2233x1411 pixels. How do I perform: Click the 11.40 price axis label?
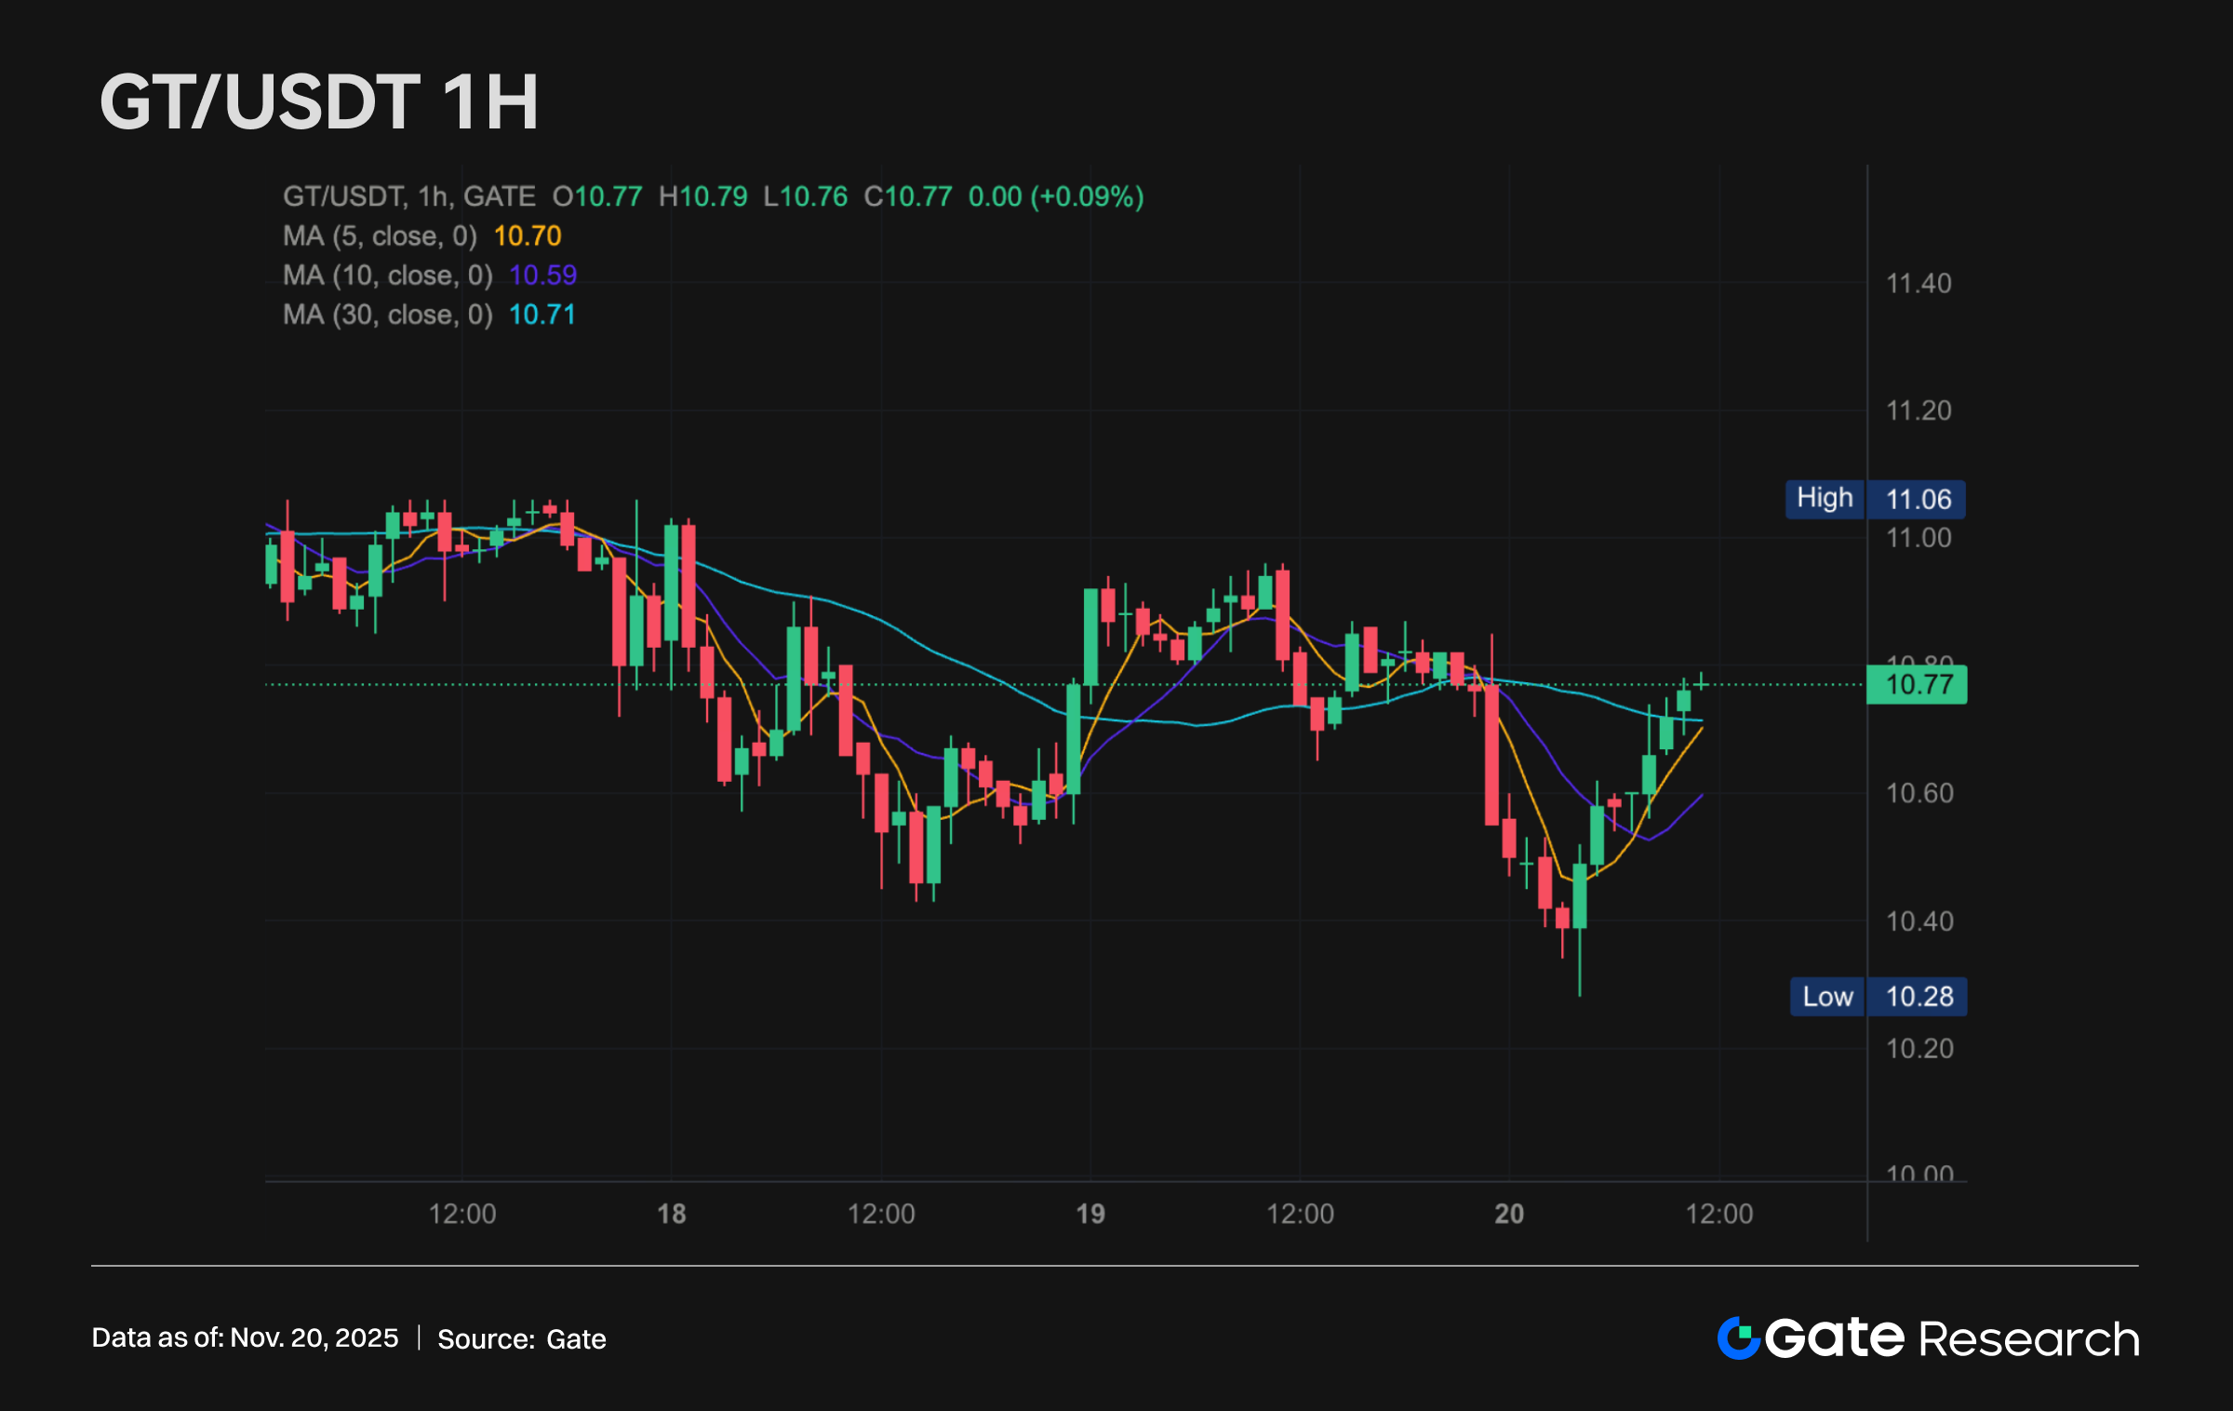1919,284
